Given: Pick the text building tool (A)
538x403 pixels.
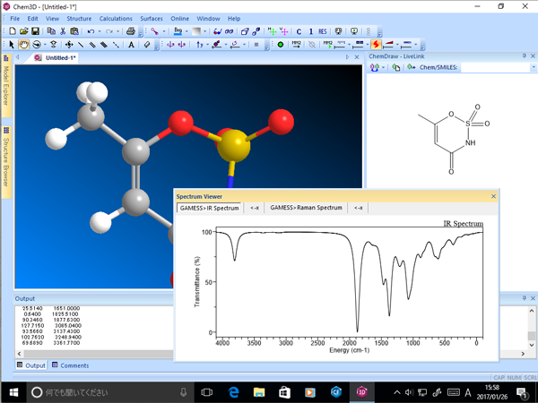Looking at the screenshot, I should coord(131,44).
